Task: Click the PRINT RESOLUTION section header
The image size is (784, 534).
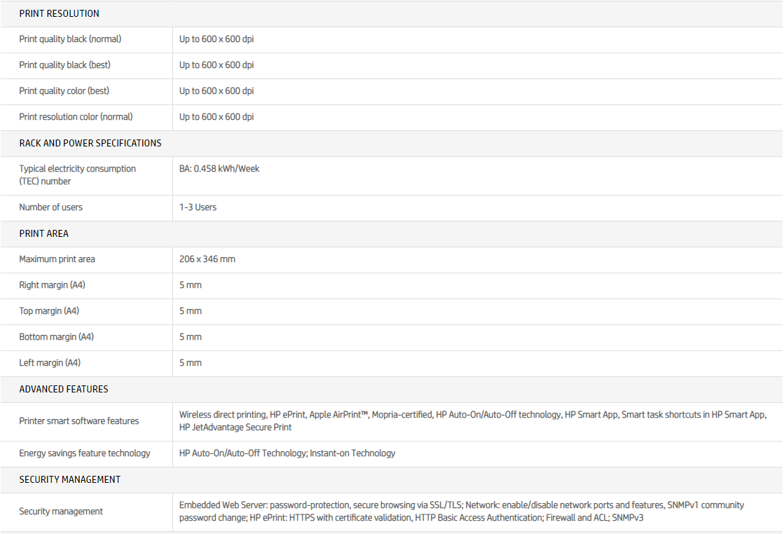Action: point(59,13)
